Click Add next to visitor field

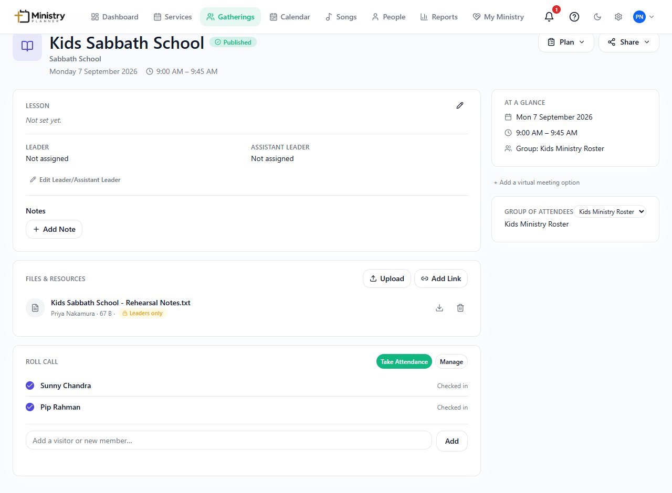[x=452, y=441]
